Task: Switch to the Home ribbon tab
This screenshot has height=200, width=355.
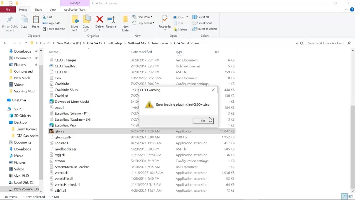Action: click(23, 9)
